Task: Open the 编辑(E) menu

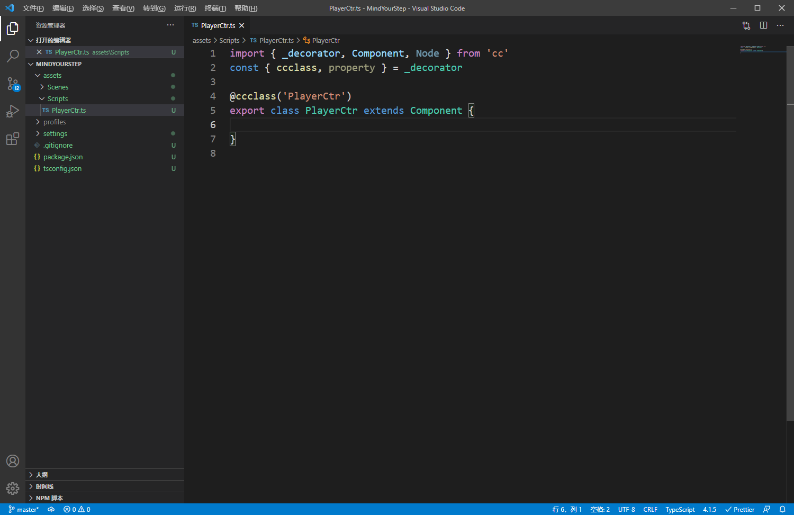Action: click(x=63, y=8)
